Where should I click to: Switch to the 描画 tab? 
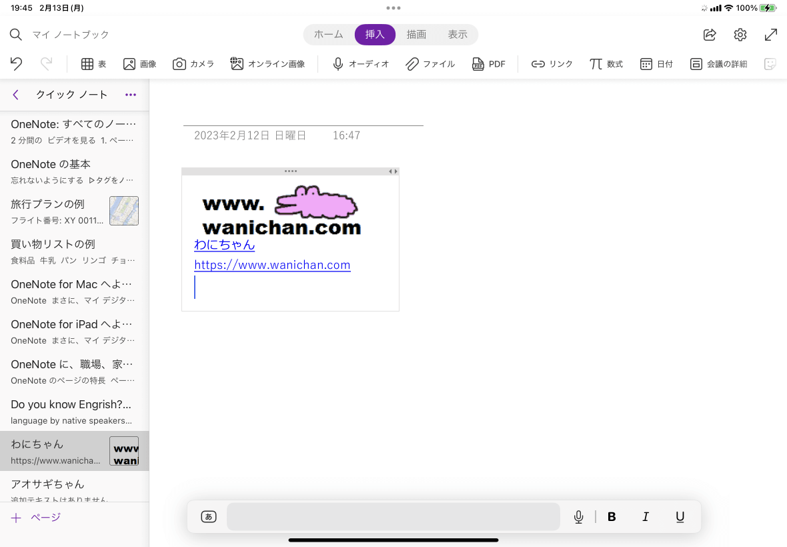[416, 35]
